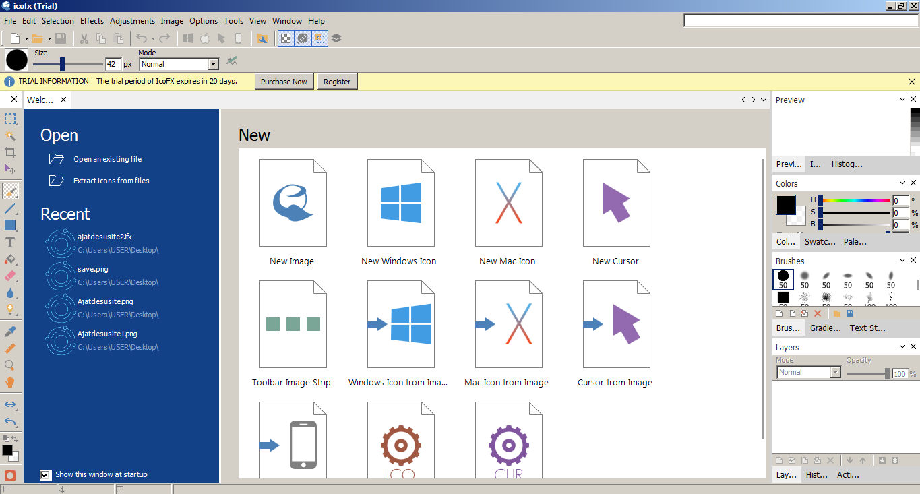This screenshot has width=920, height=494.
Task: Select the line drawing tool
Action: 10,209
